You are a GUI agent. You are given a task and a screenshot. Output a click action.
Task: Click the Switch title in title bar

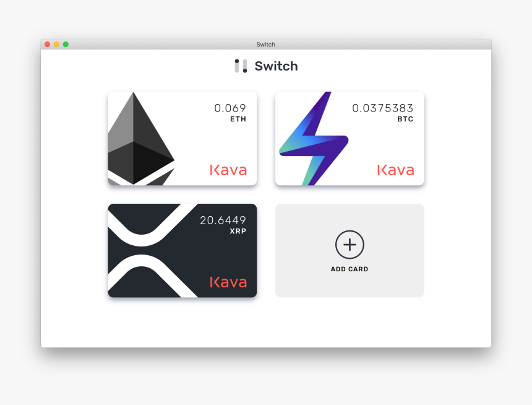point(265,45)
